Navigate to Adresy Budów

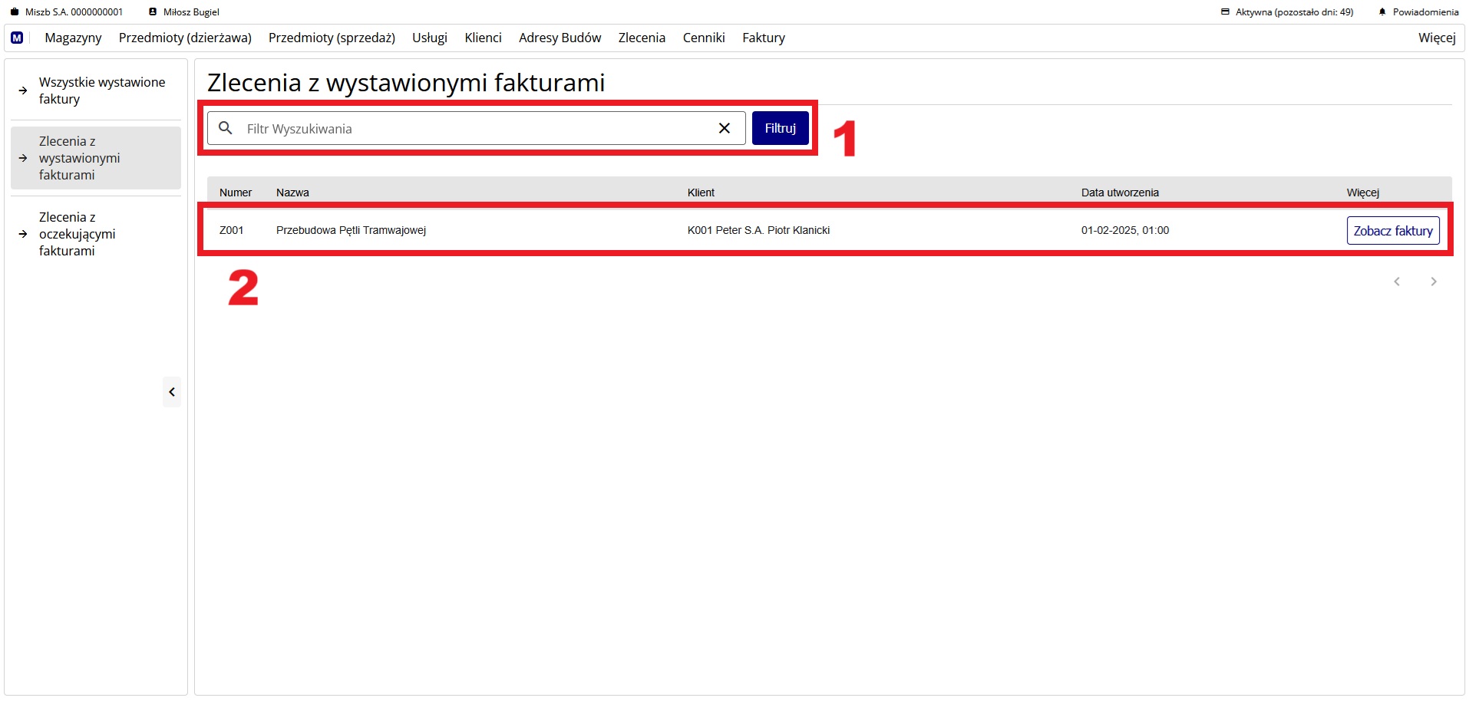pos(560,38)
